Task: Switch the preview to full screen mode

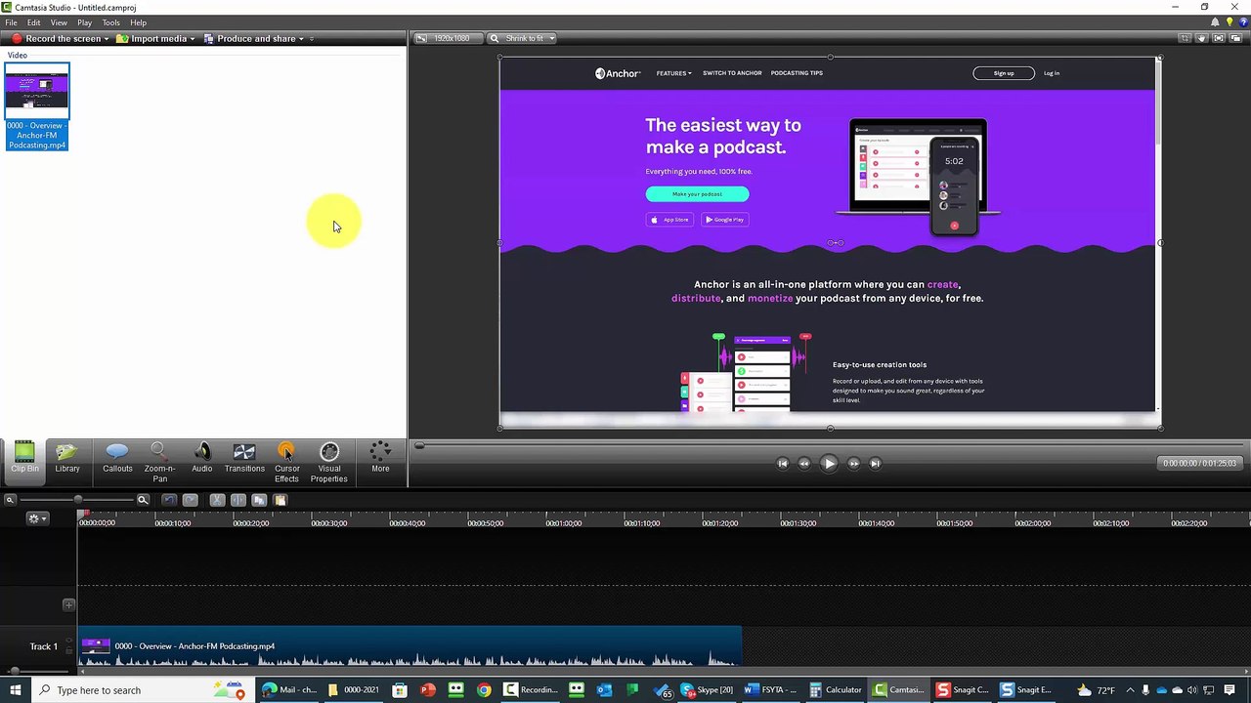Action: [1219, 38]
